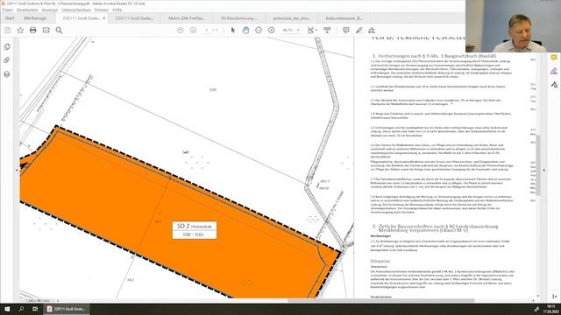Send file by email envelope icon
The image size is (561, 315).
click(46, 30)
